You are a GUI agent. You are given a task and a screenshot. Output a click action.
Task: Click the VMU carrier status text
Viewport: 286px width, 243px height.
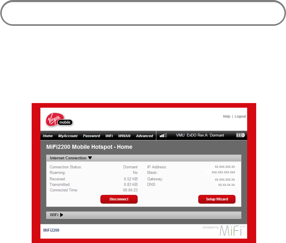tap(180, 135)
